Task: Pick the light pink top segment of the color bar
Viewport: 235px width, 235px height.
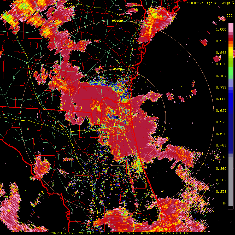Action: (231, 28)
